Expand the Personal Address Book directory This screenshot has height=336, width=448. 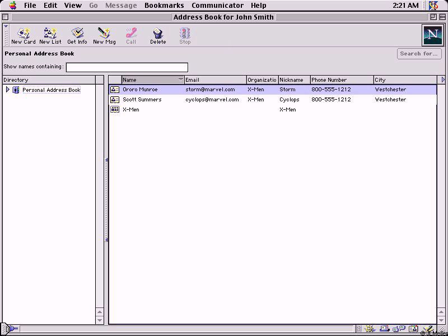(x=8, y=90)
